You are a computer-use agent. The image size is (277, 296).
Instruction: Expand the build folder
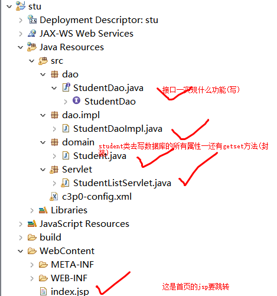pyautogui.click(x=21, y=238)
